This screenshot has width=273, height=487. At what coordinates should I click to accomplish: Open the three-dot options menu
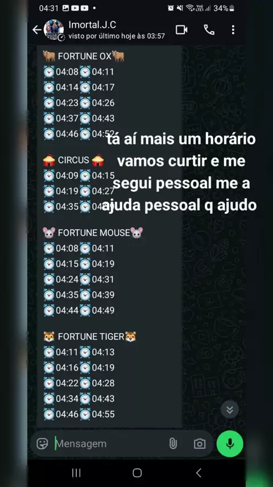[x=233, y=30]
